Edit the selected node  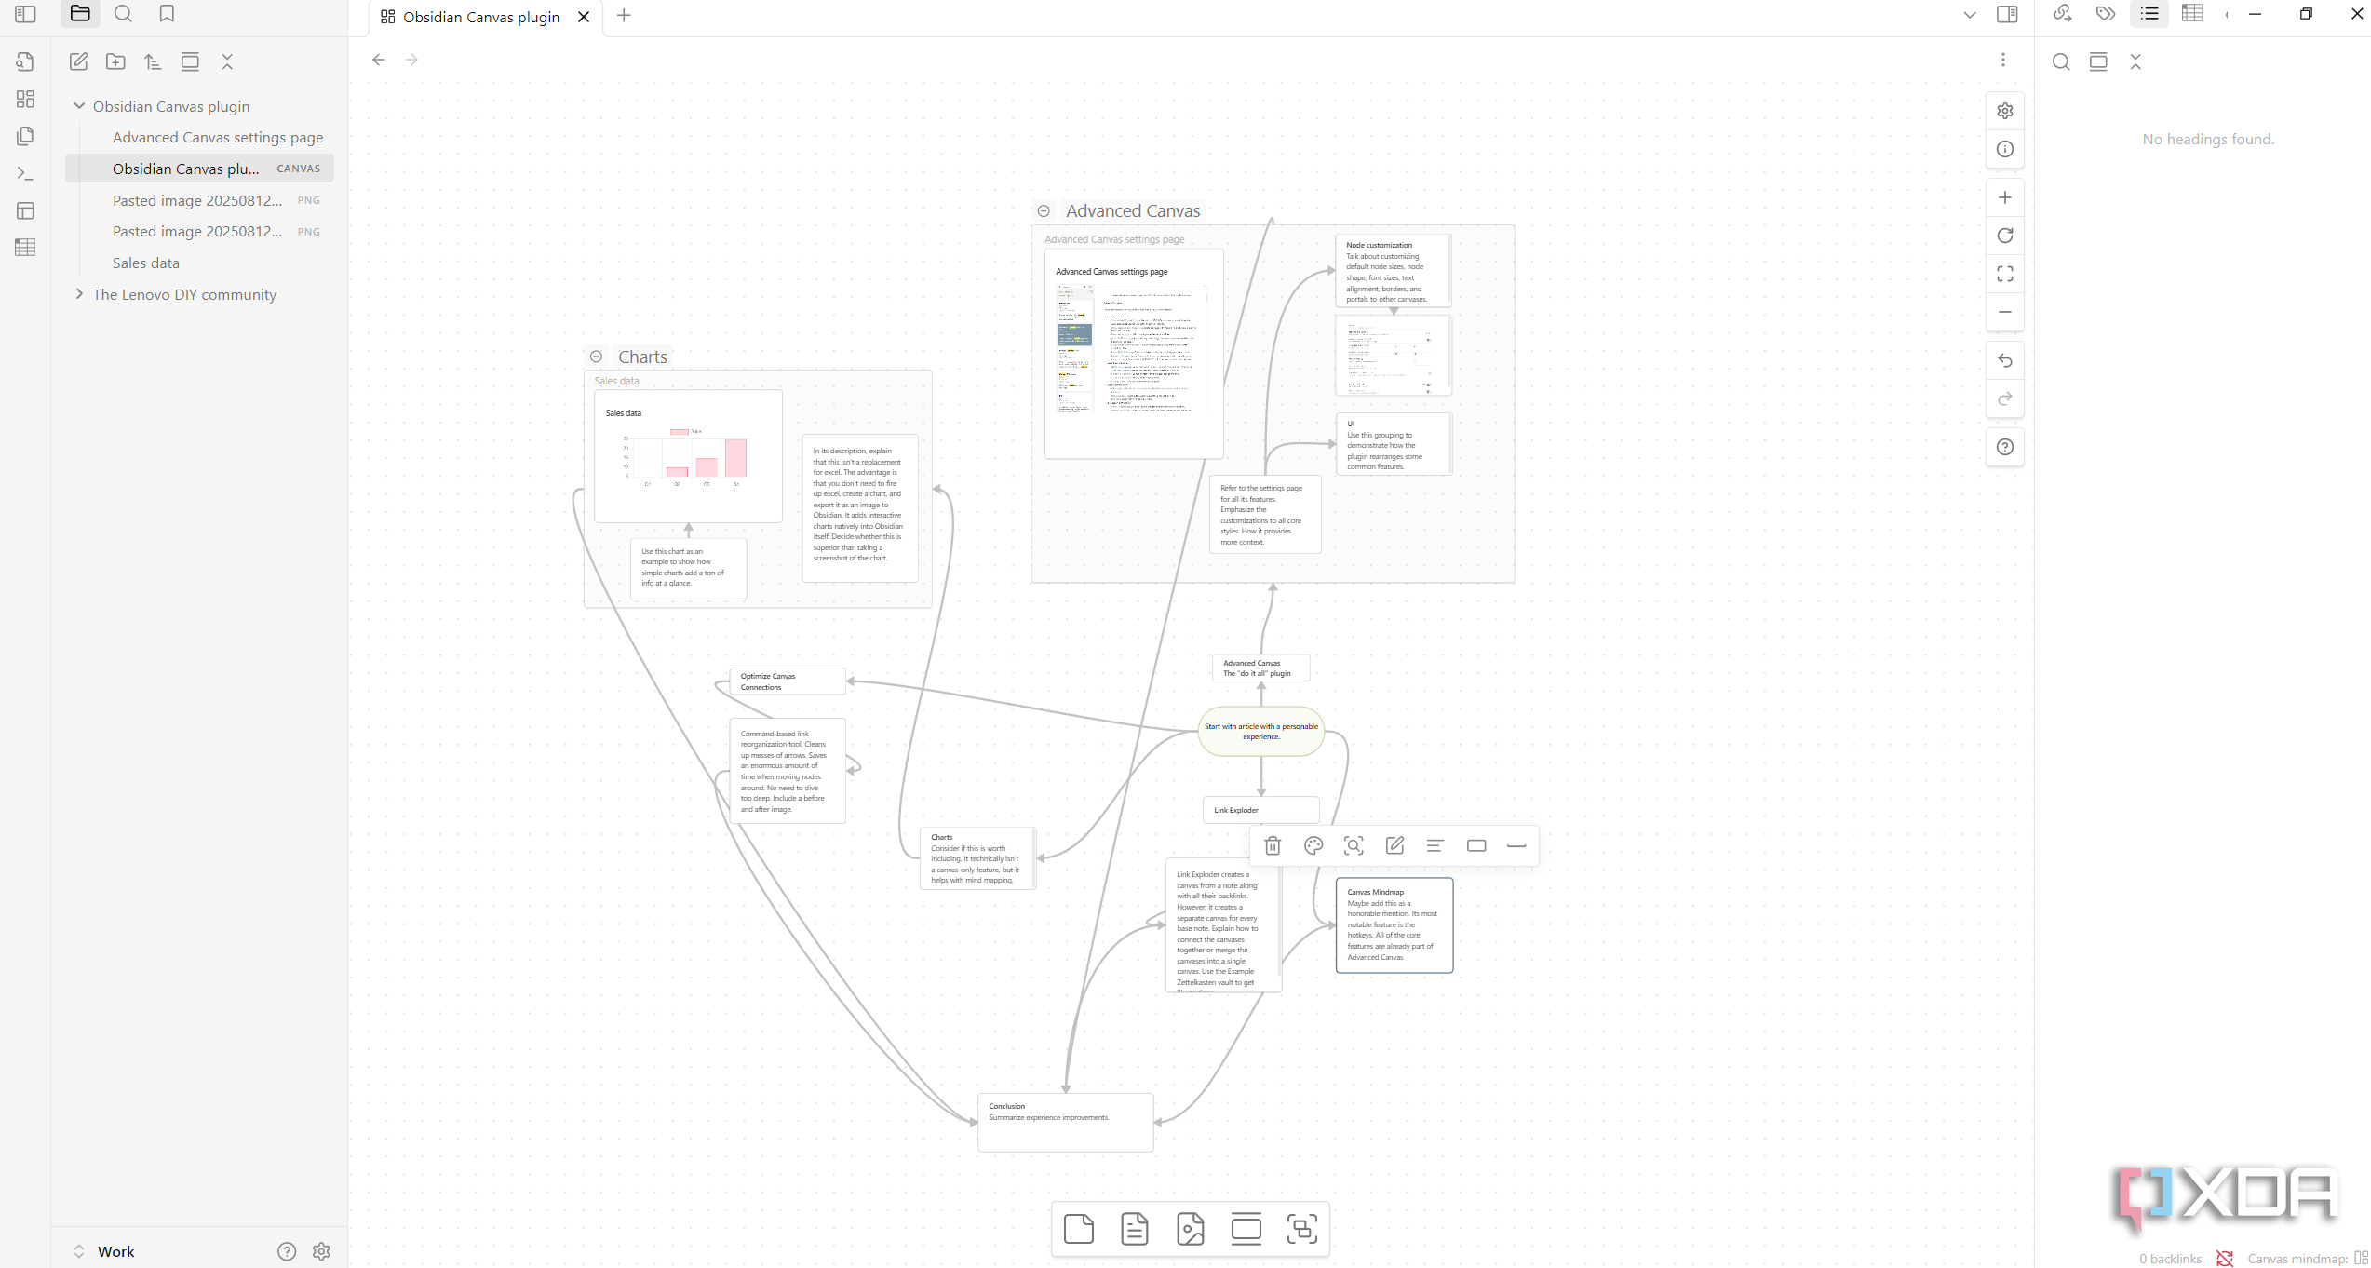point(1394,845)
